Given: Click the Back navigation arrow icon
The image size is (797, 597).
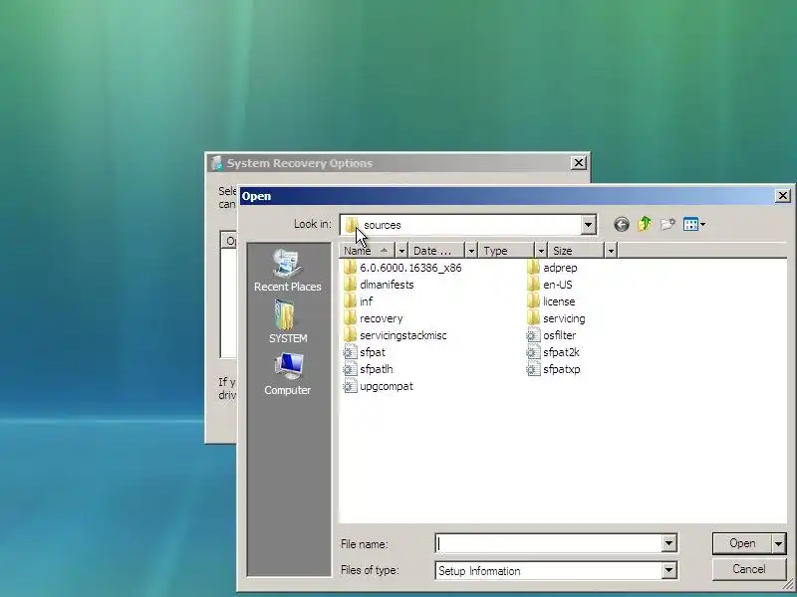Looking at the screenshot, I should click(x=621, y=225).
